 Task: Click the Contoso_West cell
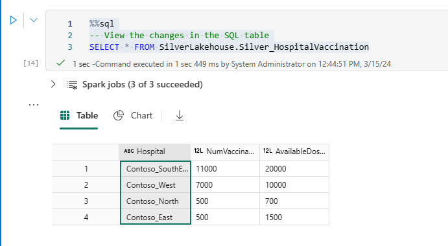pos(156,185)
